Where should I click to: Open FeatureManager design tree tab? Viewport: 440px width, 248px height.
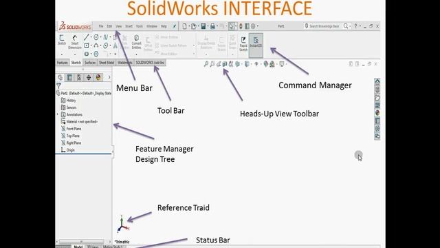60,77
